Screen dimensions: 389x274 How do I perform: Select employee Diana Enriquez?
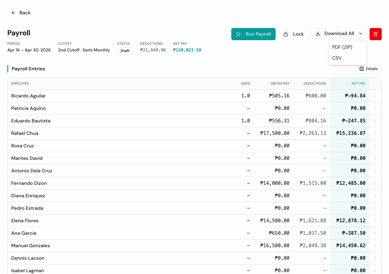pyautogui.click(x=28, y=196)
